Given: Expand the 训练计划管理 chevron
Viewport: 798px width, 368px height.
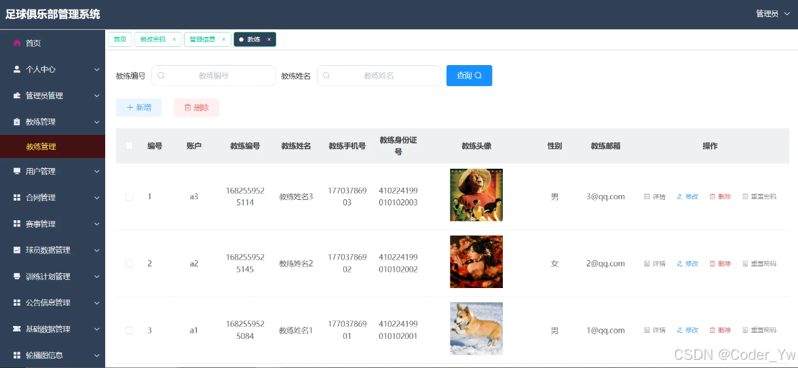Looking at the screenshot, I should coord(96,277).
